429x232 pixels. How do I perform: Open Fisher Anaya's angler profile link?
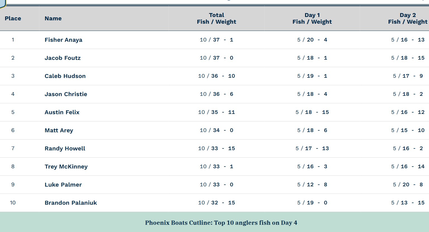coord(63,40)
